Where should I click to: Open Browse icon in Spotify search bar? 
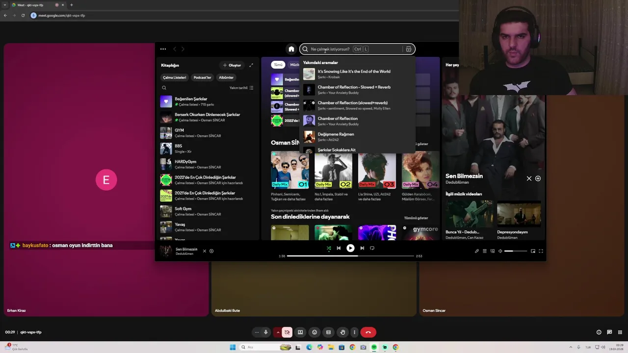pos(408,49)
